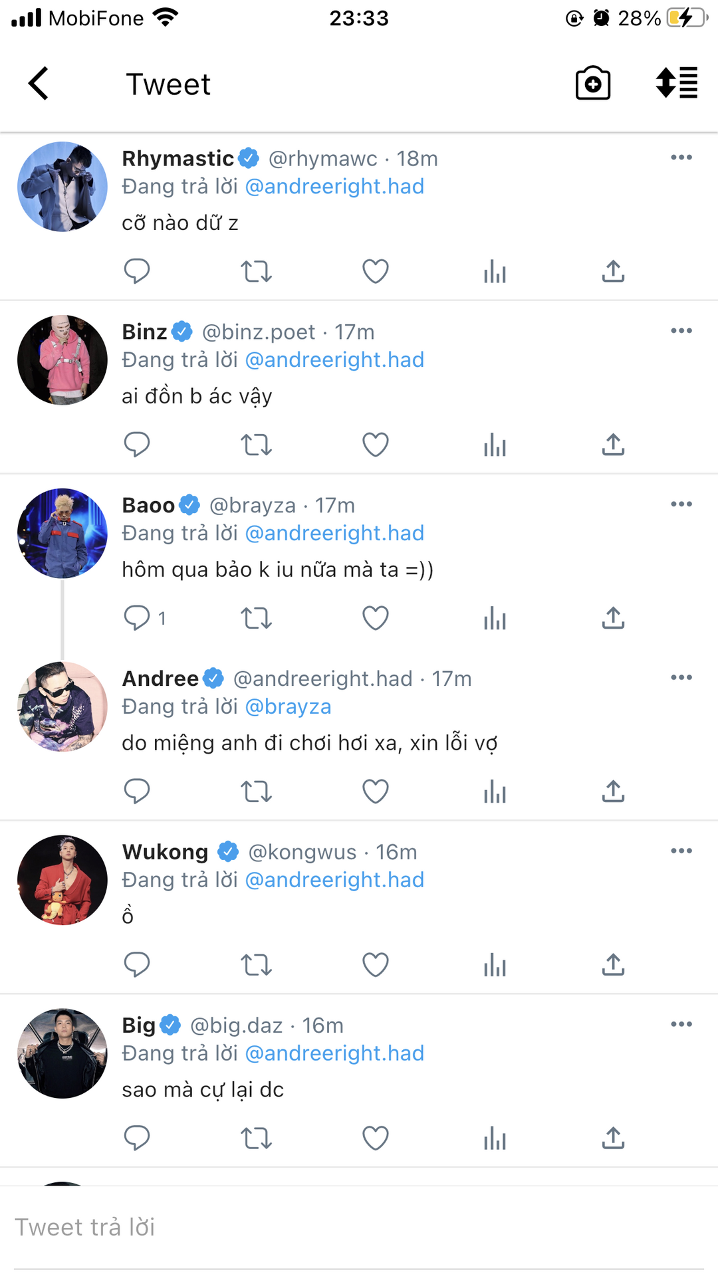Share Wukong's tweet

click(x=613, y=965)
